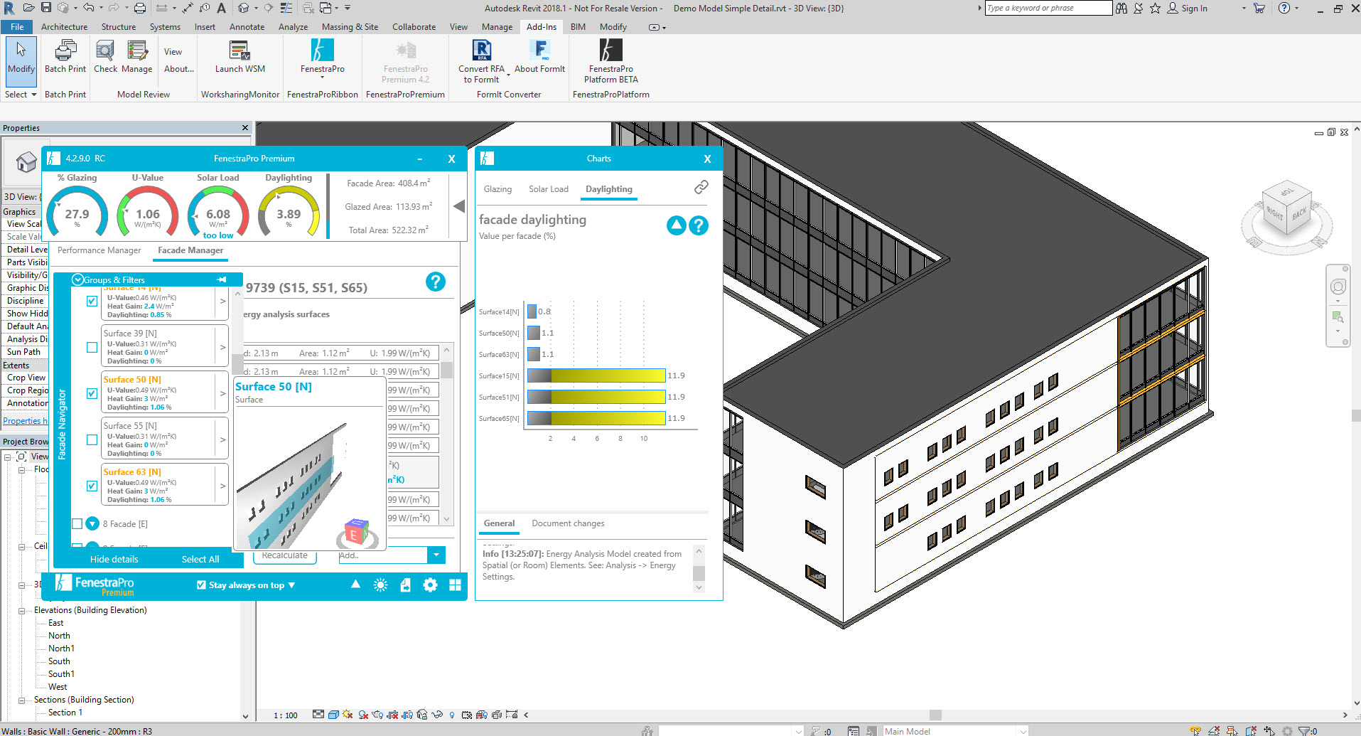1361x736 pixels.
Task: Open the Add.. dropdown arrow
Action: click(436, 555)
